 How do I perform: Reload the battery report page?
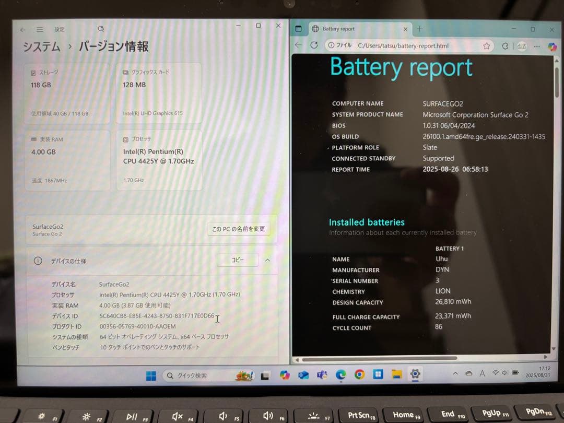(x=313, y=45)
